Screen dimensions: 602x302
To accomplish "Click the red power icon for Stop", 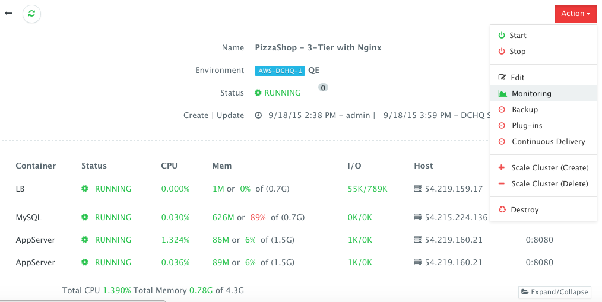I will (502, 51).
